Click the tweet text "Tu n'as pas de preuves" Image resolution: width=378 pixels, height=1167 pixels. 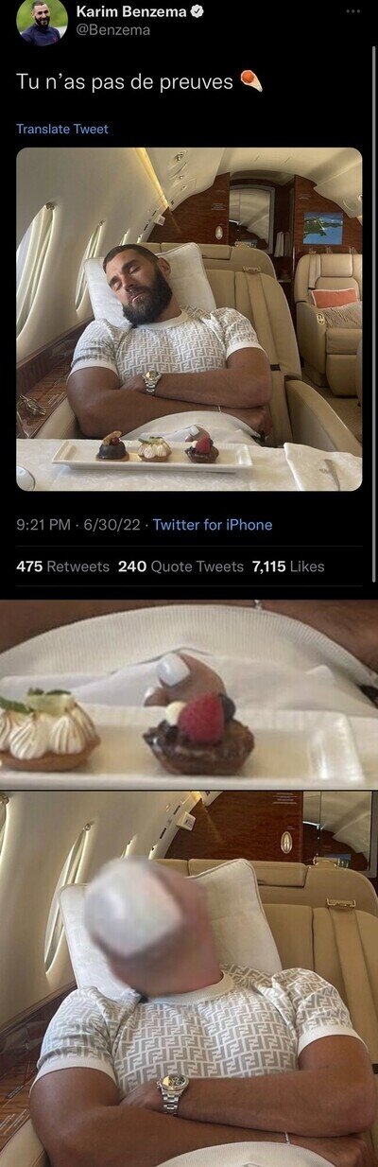point(125,82)
